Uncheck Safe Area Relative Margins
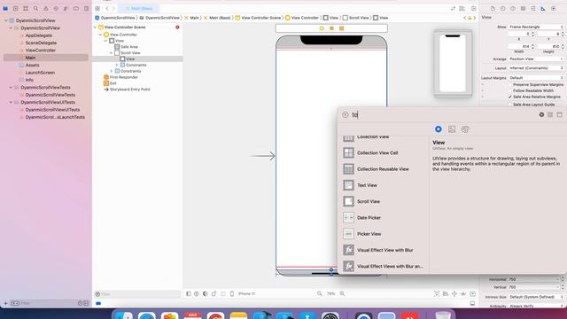Image resolution: width=567 pixels, height=319 pixels. coord(510,97)
